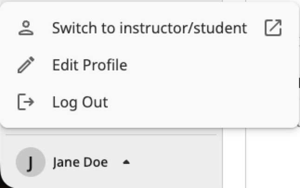
Task: Click the logout arrow icon
Action: 26,102
